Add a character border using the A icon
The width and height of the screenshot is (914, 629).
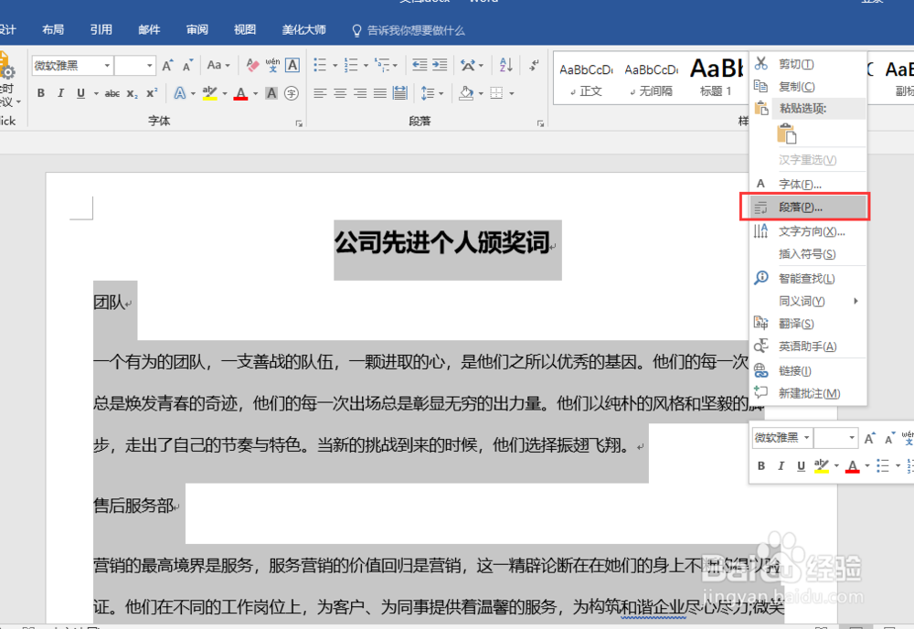click(x=294, y=65)
